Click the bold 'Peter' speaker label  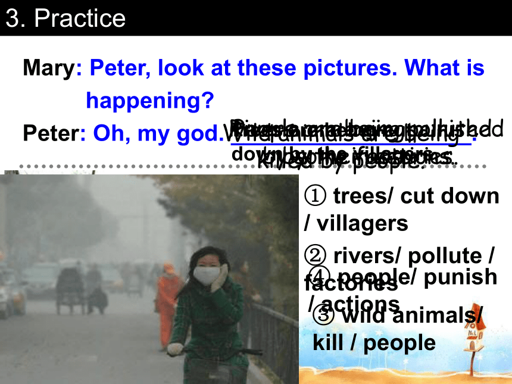click(x=51, y=133)
